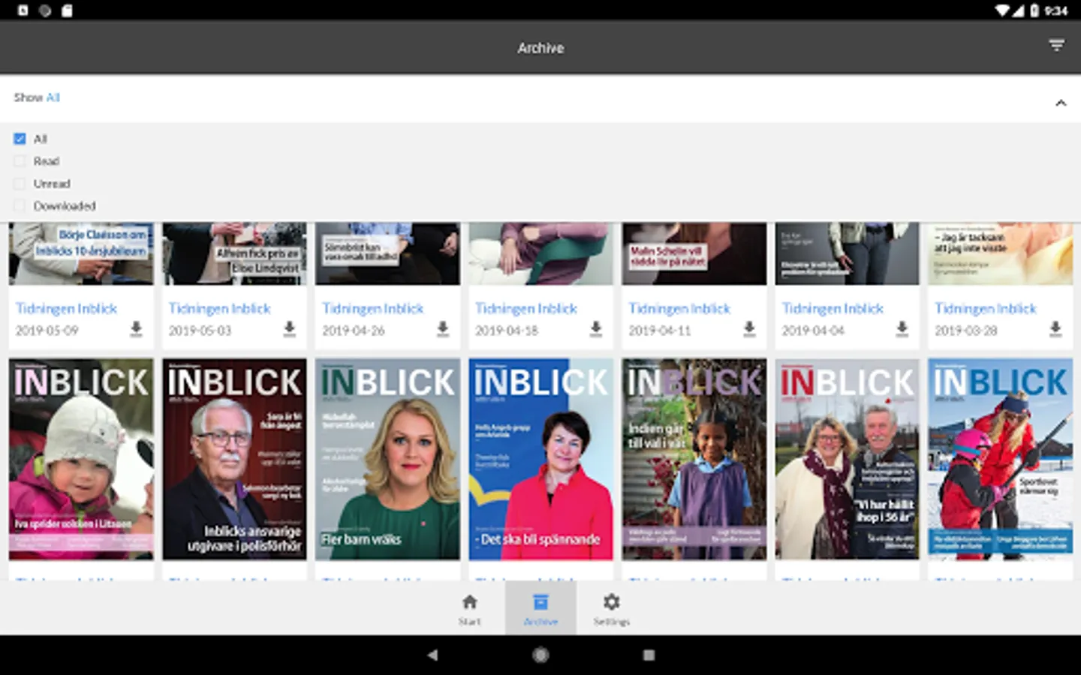Tap Android home navigation button
The height and width of the screenshot is (675, 1081).
(x=540, y=655)
